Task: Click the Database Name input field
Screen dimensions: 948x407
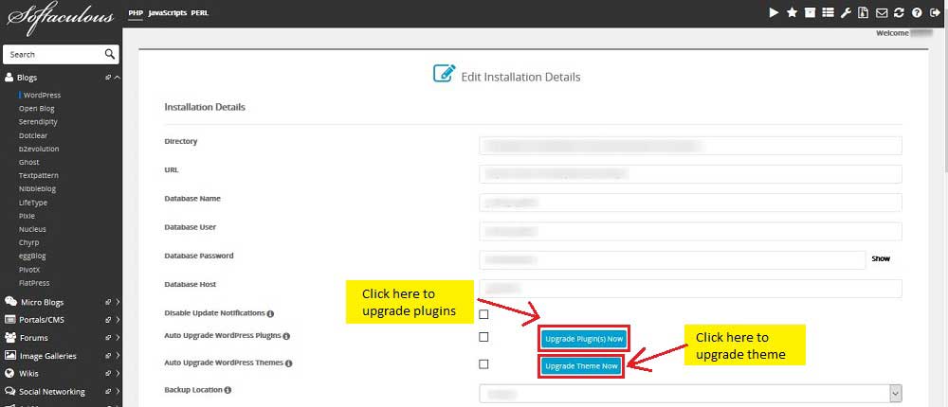Action: 690,203
